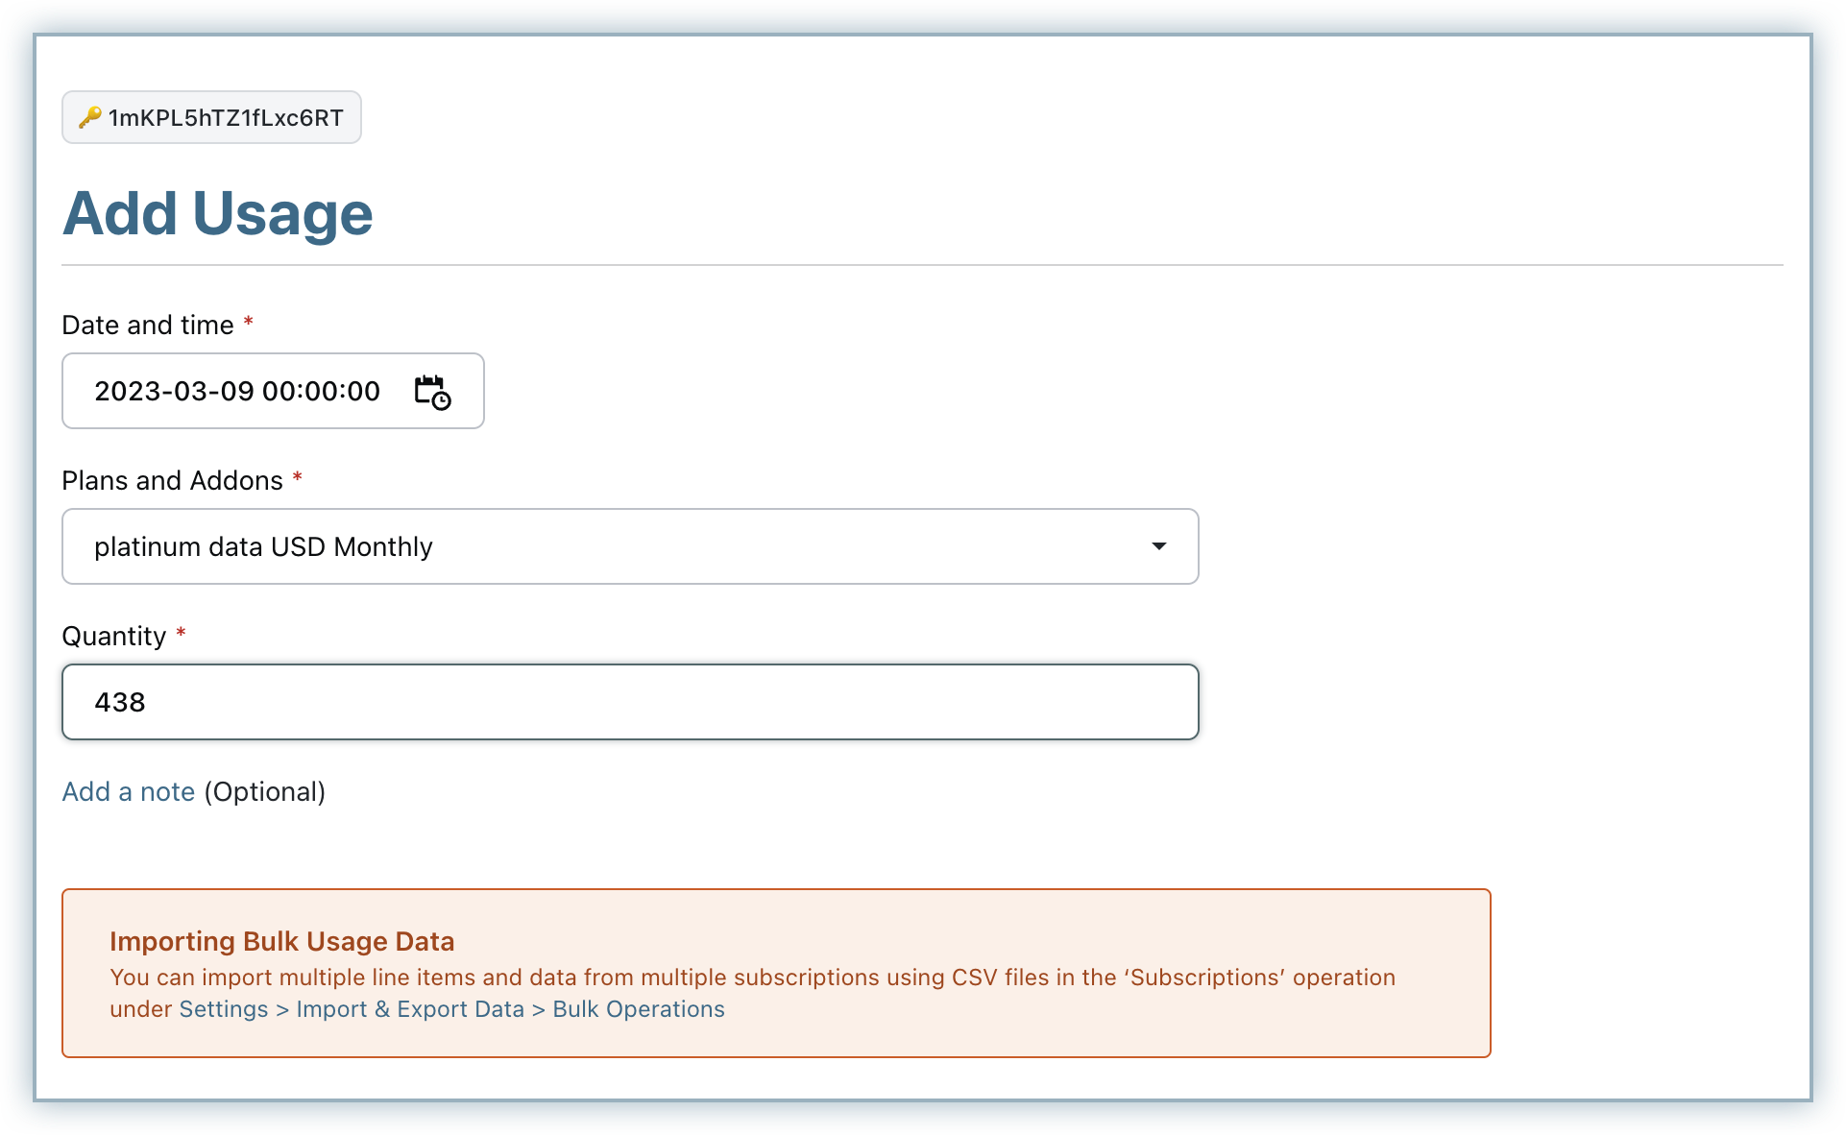The image size is (1846, 1135).
Task: Click the 'Quantity' field label
Action: (x=113, y=636)
